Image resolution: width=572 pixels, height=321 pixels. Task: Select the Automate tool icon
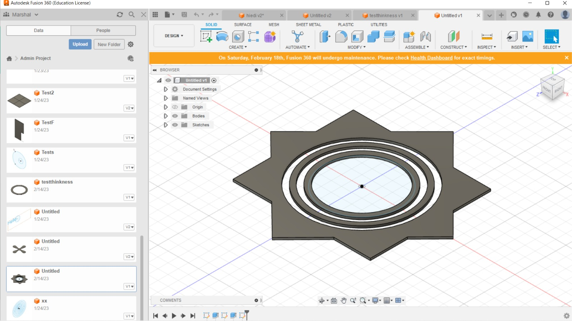(297, 36)
